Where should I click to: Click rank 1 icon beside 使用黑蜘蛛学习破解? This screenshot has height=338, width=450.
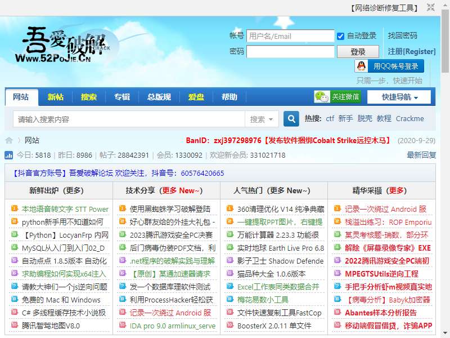click(122, 208)
